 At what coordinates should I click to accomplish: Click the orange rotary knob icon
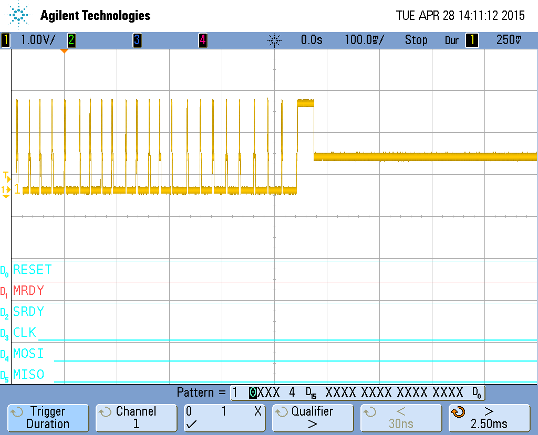pyautogui.click(x=458, y=412)
